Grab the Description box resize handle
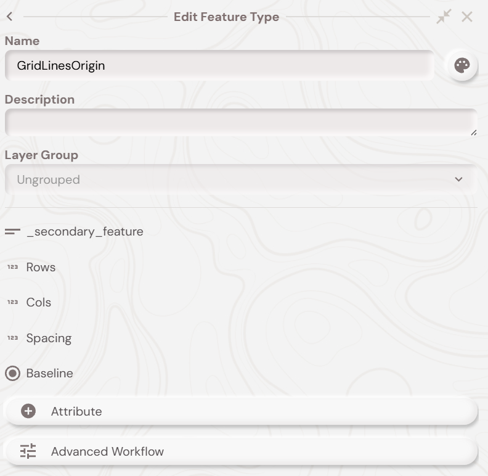This screenshot has height=476, width=488. pos(473,133)
